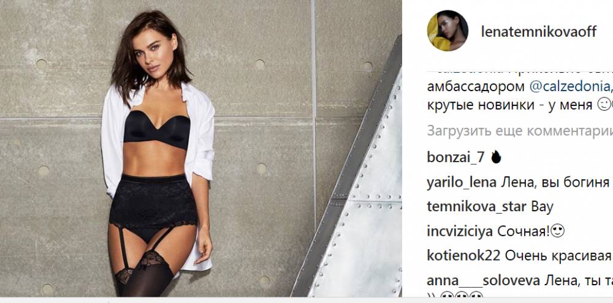Open the @calzedonia mention link
Viewport: 613px width, 303px height.
(x=569, y=87)
